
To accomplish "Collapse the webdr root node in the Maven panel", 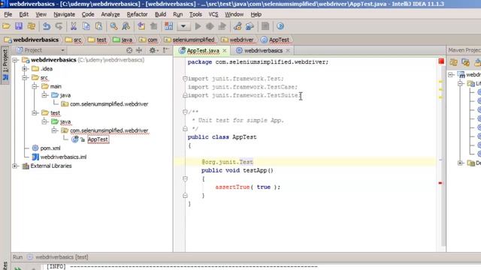I will 451,75.
